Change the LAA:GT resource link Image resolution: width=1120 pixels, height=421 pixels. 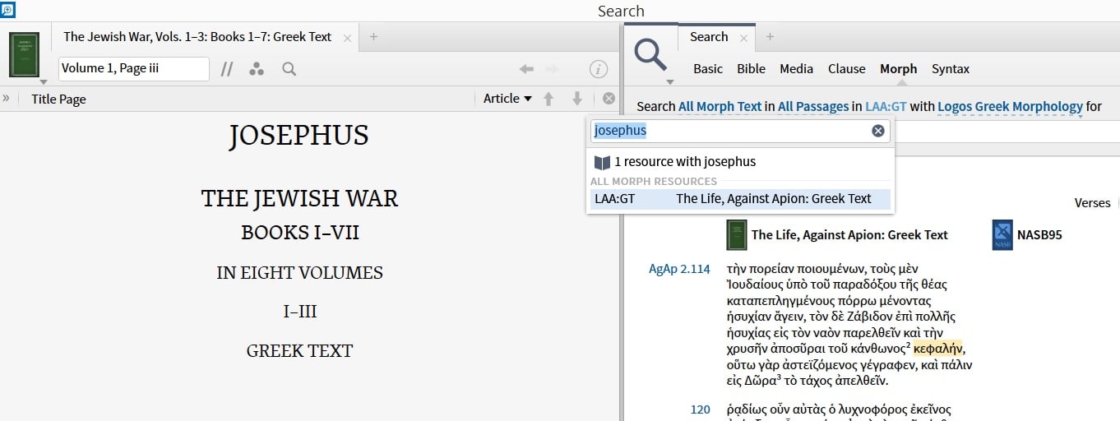pos(886,106)
